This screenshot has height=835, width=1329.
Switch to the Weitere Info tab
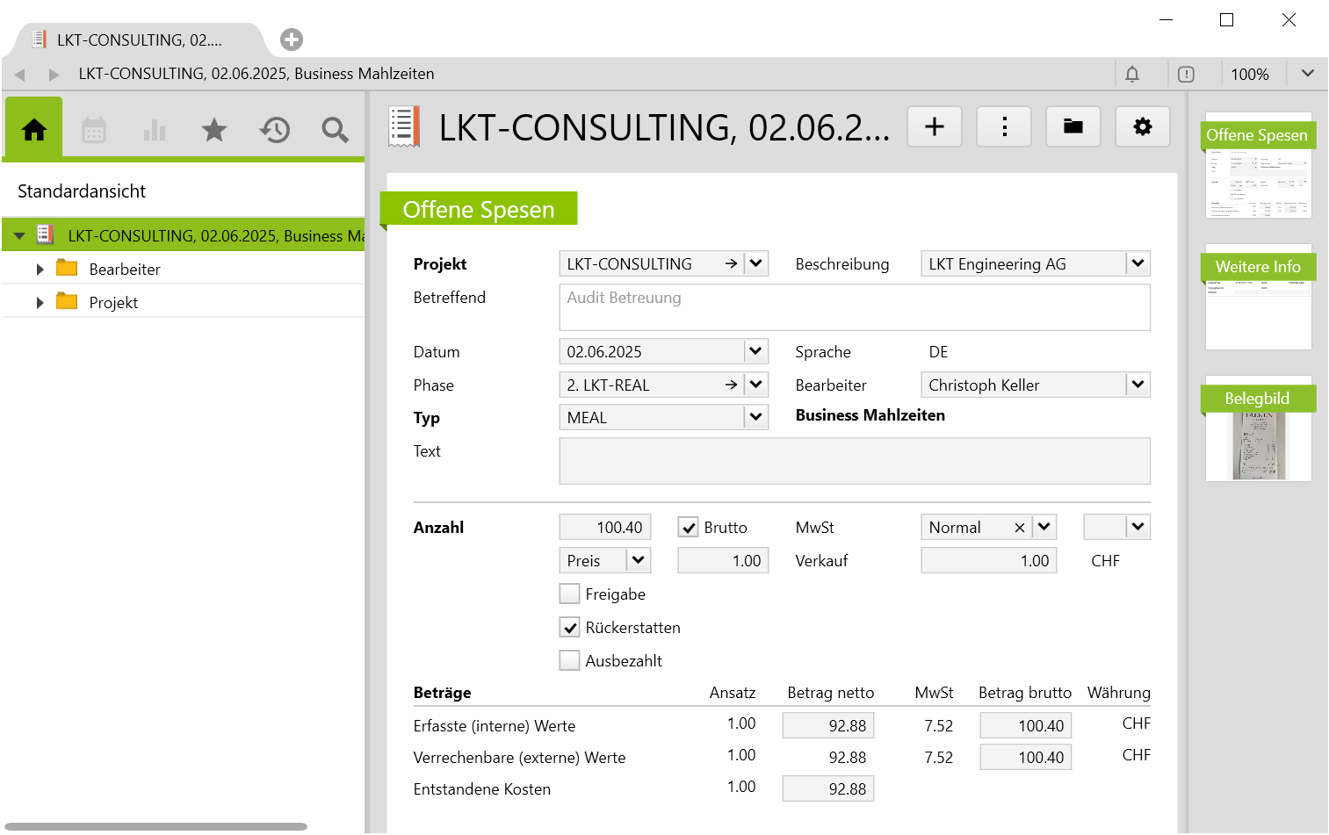coord(1258,267)
